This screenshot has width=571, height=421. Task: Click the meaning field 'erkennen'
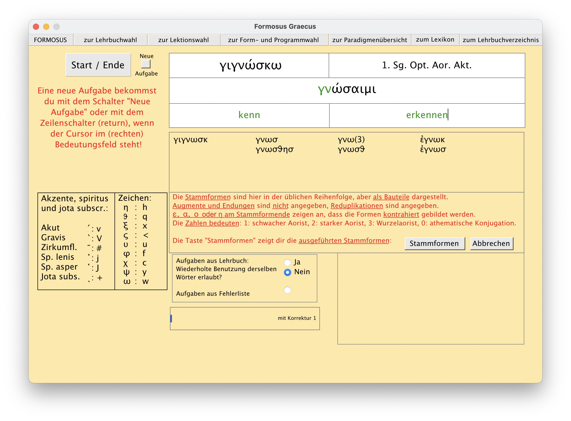point(427,115)
